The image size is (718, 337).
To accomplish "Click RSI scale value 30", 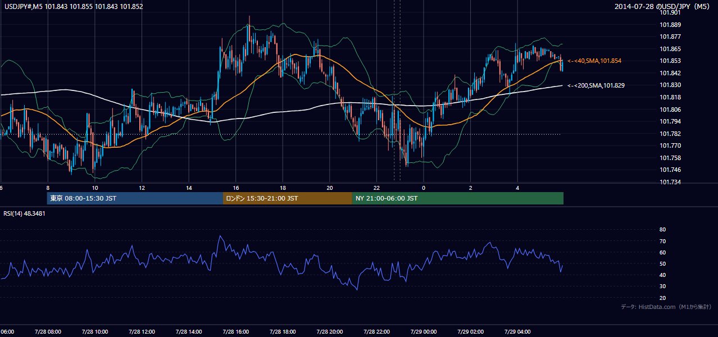I will pyautogui.click(x=662, y=286).
